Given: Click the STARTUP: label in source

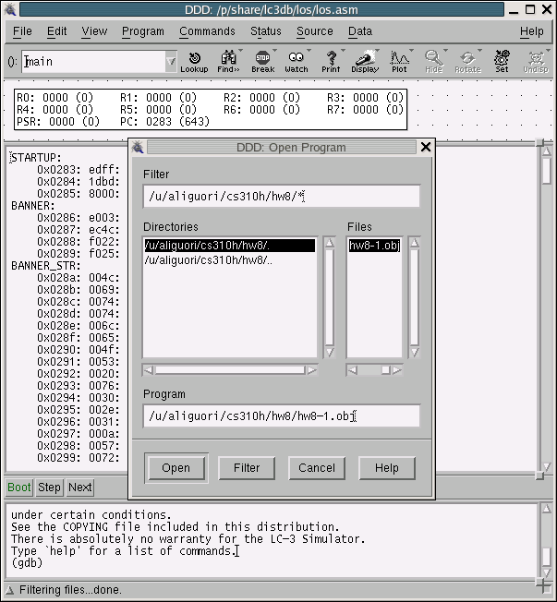Looking at the screenshot, I should coord(36,158).
